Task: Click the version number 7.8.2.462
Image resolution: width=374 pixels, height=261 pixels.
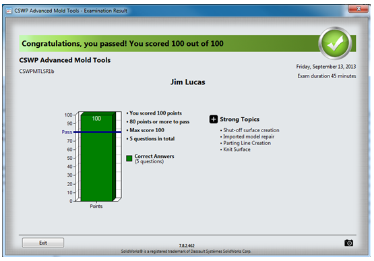Action: click(187, 245)
